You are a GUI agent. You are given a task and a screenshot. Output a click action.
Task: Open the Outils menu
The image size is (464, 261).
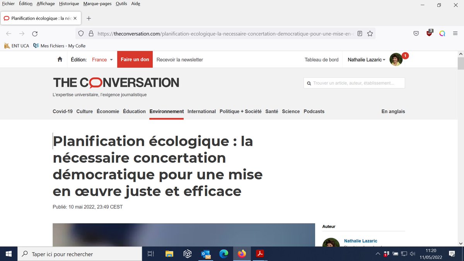click(x=121, y=3)
